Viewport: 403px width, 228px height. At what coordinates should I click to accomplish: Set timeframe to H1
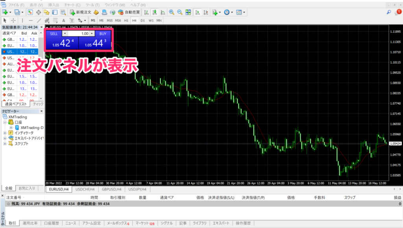point(126,20)
